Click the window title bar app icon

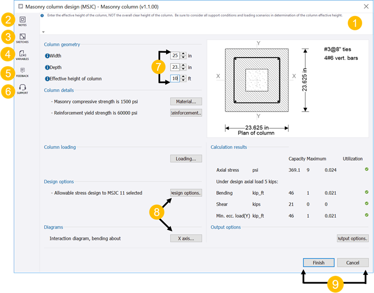[21, 6]
